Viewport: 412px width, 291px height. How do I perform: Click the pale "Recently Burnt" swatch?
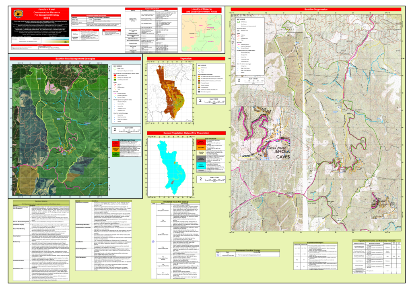(201, 153)
